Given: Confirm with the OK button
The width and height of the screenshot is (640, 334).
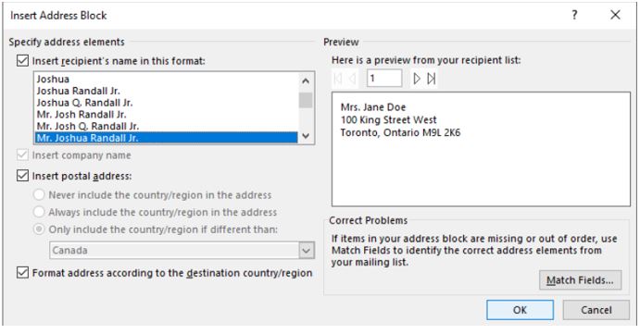Looking at the screenshot, I should [x=520, y=310].
